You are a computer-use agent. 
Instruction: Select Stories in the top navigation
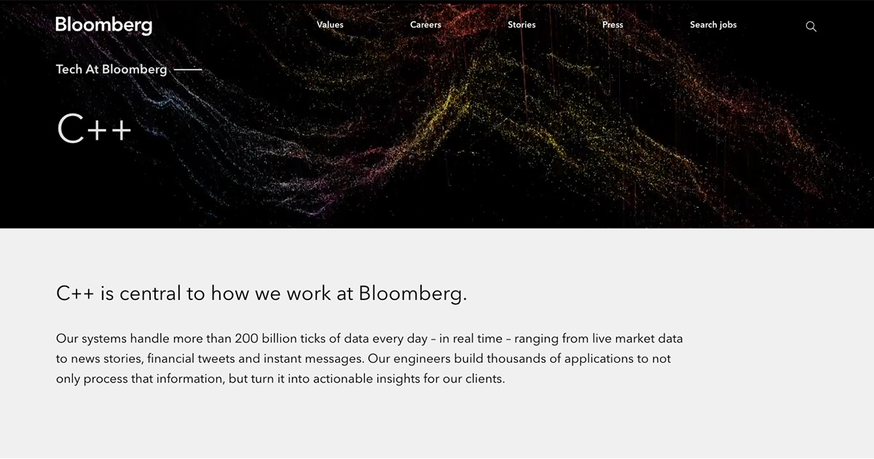coord(521,25)
